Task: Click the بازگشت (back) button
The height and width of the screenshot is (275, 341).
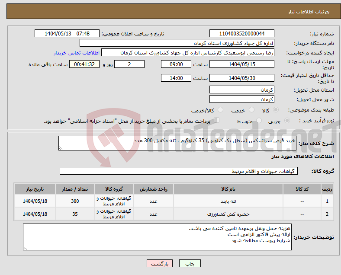Action: tap(160, 263)
